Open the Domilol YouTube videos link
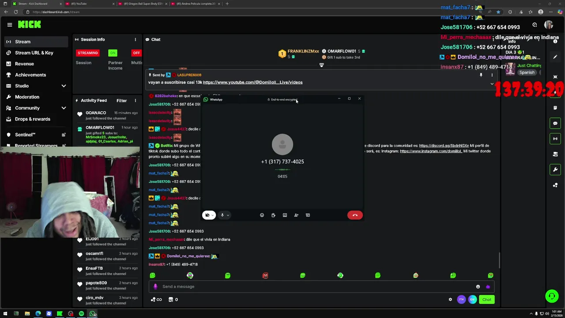This screenshot has width=565, height=318. click(x=252, y=82)
